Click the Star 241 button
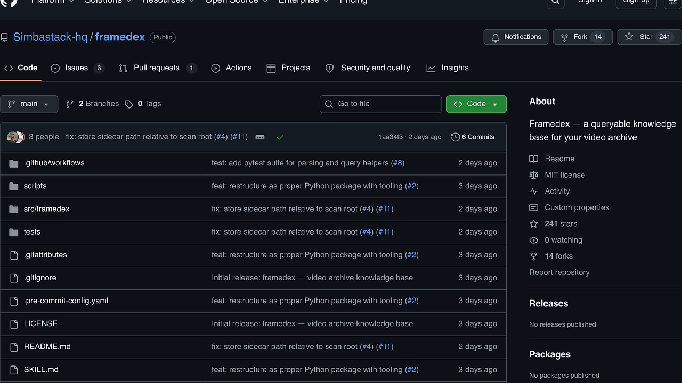682x383 pixels. click(x=649, y=37)
